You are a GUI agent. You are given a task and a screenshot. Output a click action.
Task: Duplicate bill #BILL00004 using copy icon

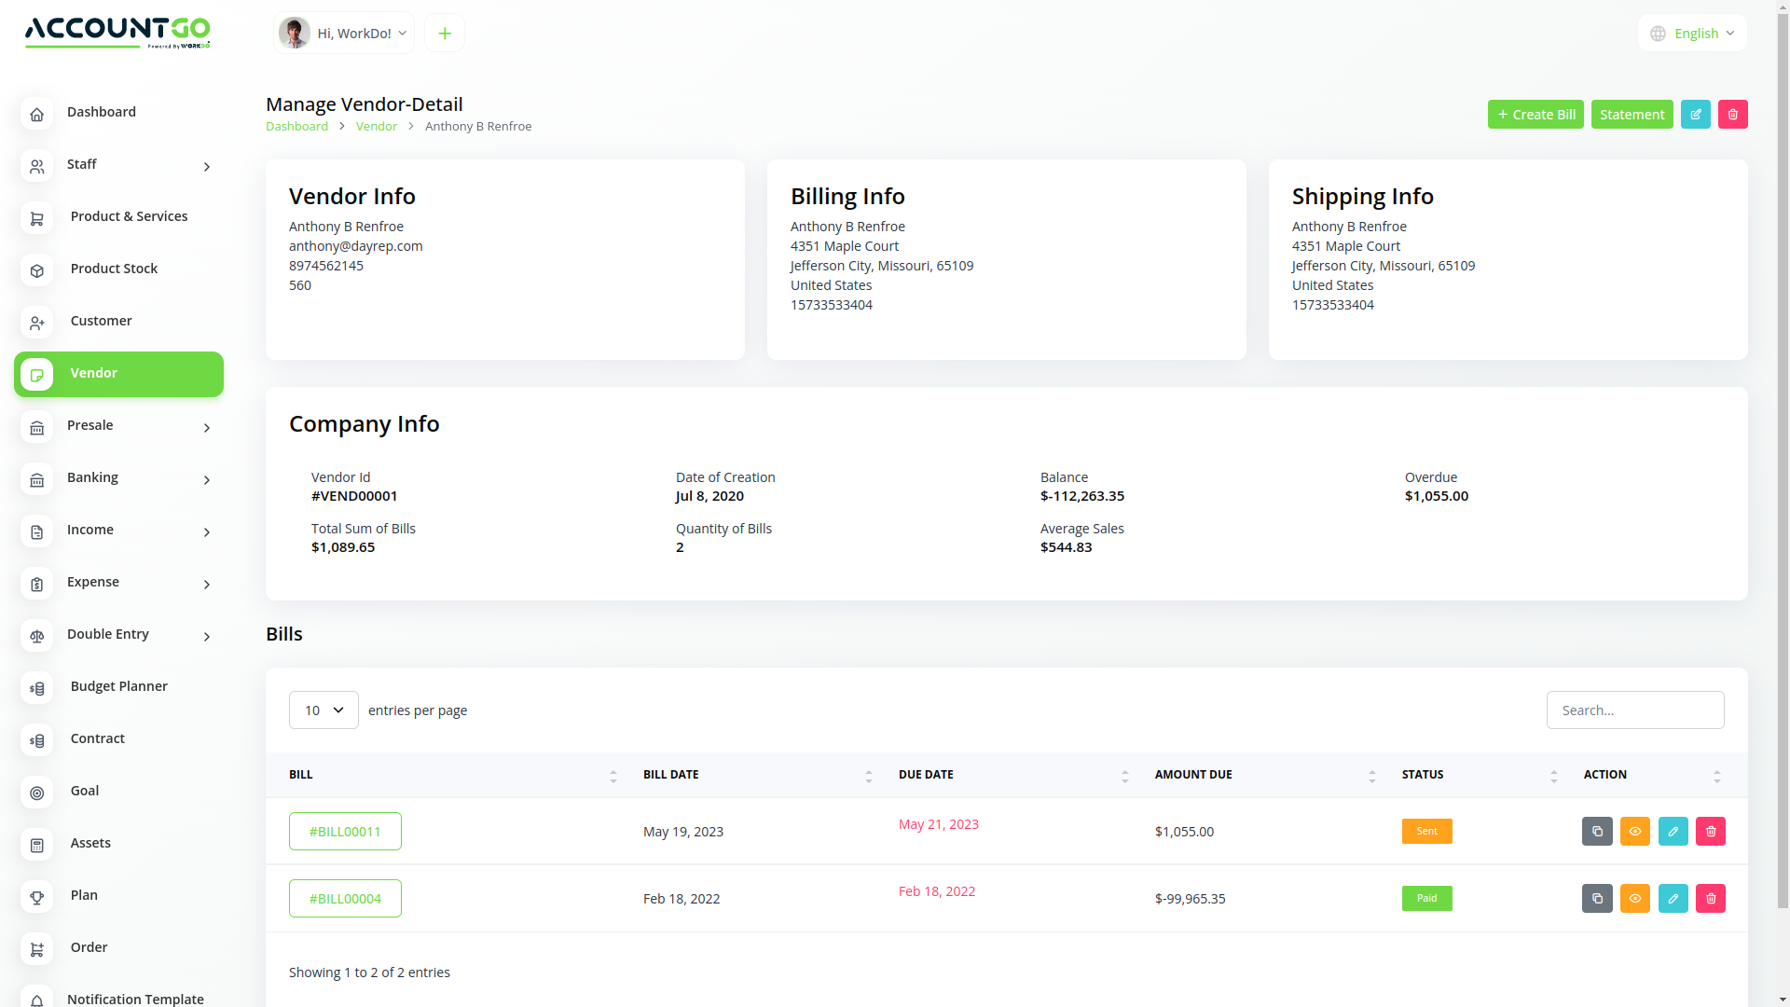coord(1597,898)
